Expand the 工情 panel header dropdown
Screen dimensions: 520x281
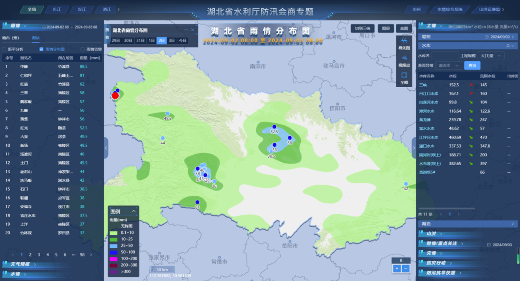pos(441,26)
